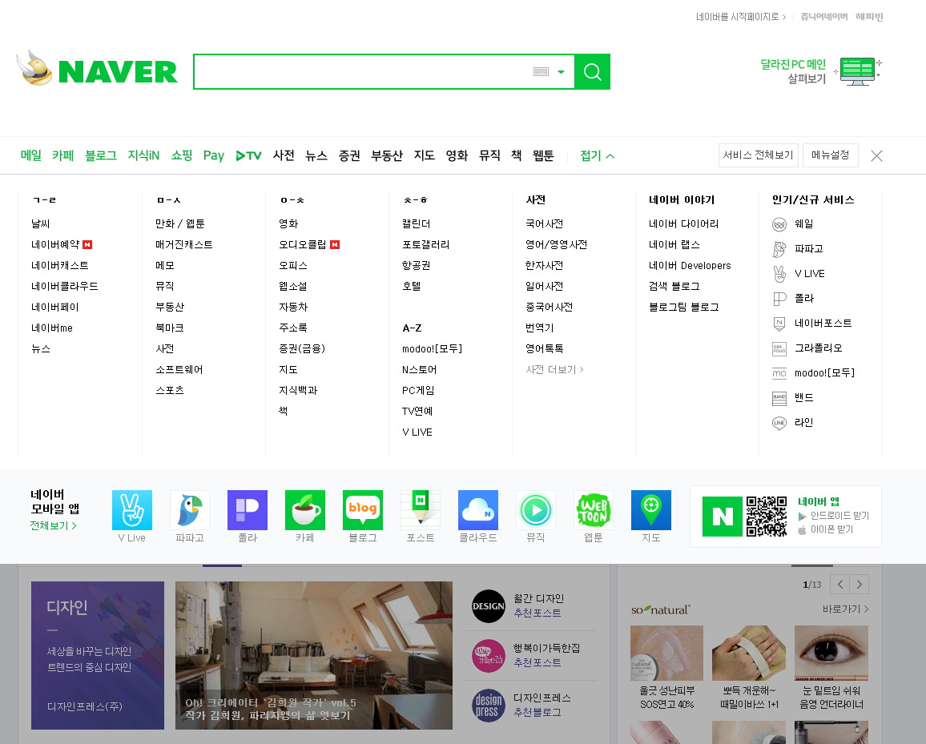Screen dimensions: 926x744
Task: Collapse the menu with 접기 button
Action: coord(597,155)
